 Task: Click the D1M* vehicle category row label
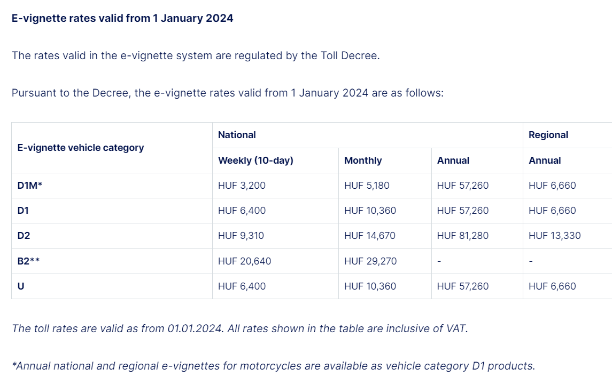click(x=29, y=186)
